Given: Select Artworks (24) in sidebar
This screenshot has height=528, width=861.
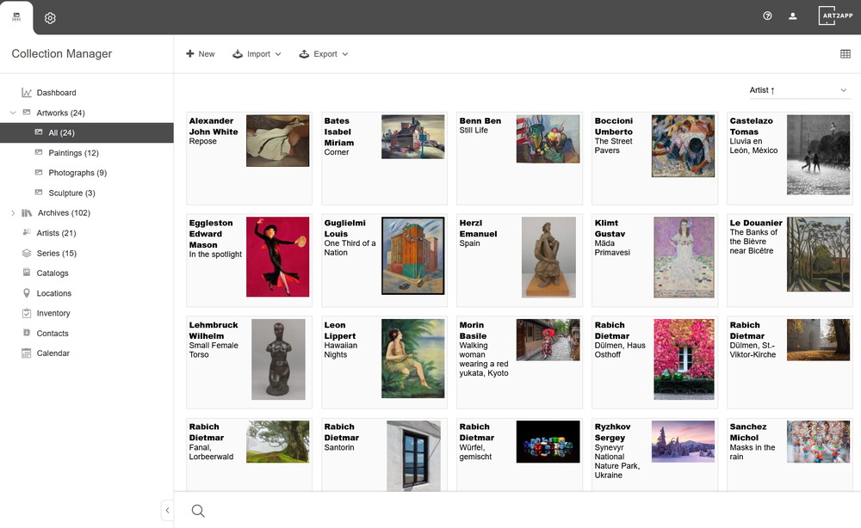Looking at the screenshot, I should 60,113.
